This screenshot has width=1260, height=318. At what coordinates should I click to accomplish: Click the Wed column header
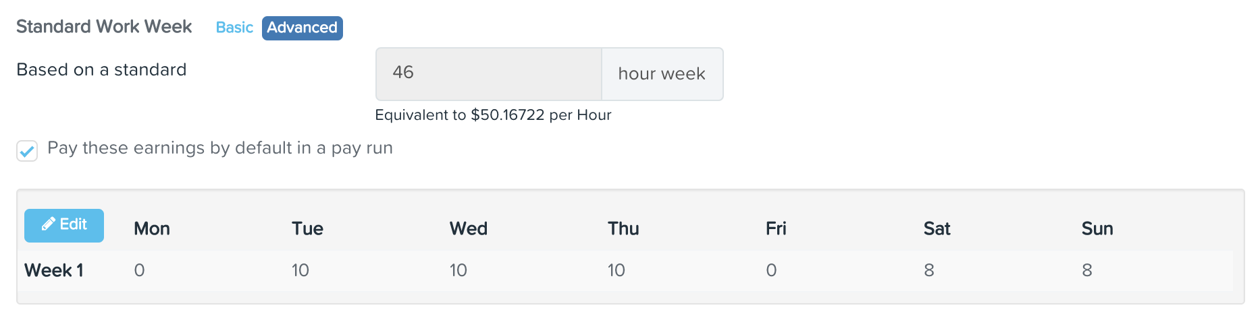click(468, 229)
